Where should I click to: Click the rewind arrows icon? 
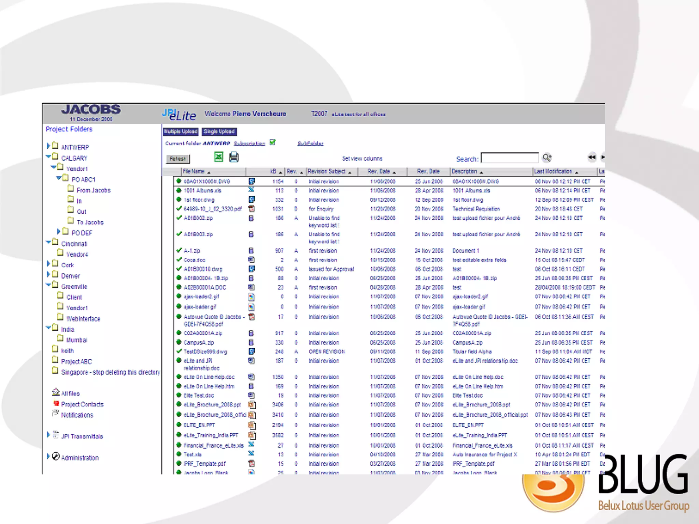591,157
